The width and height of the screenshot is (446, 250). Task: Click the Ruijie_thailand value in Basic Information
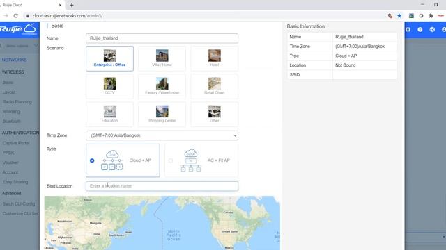point(349,37)
